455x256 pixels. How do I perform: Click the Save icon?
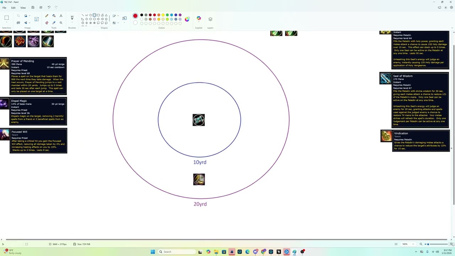[x=33, y=7]
